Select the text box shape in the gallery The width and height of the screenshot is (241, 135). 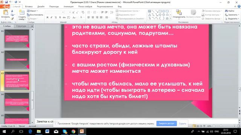coord(149,11)
